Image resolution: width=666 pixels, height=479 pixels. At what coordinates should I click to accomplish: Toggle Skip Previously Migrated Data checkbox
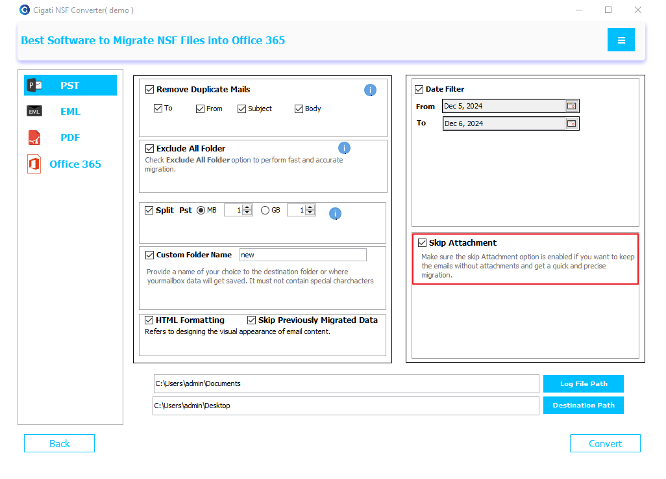click(251, 320)
